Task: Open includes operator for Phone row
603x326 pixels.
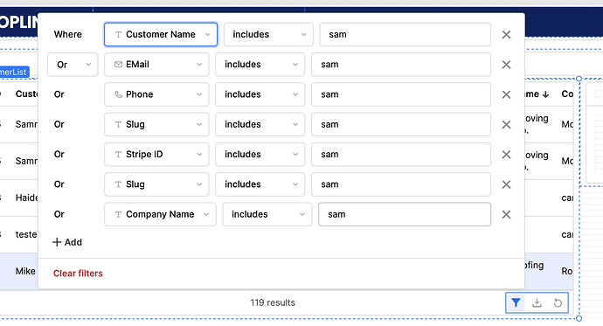Action: [x=260, y=94]
